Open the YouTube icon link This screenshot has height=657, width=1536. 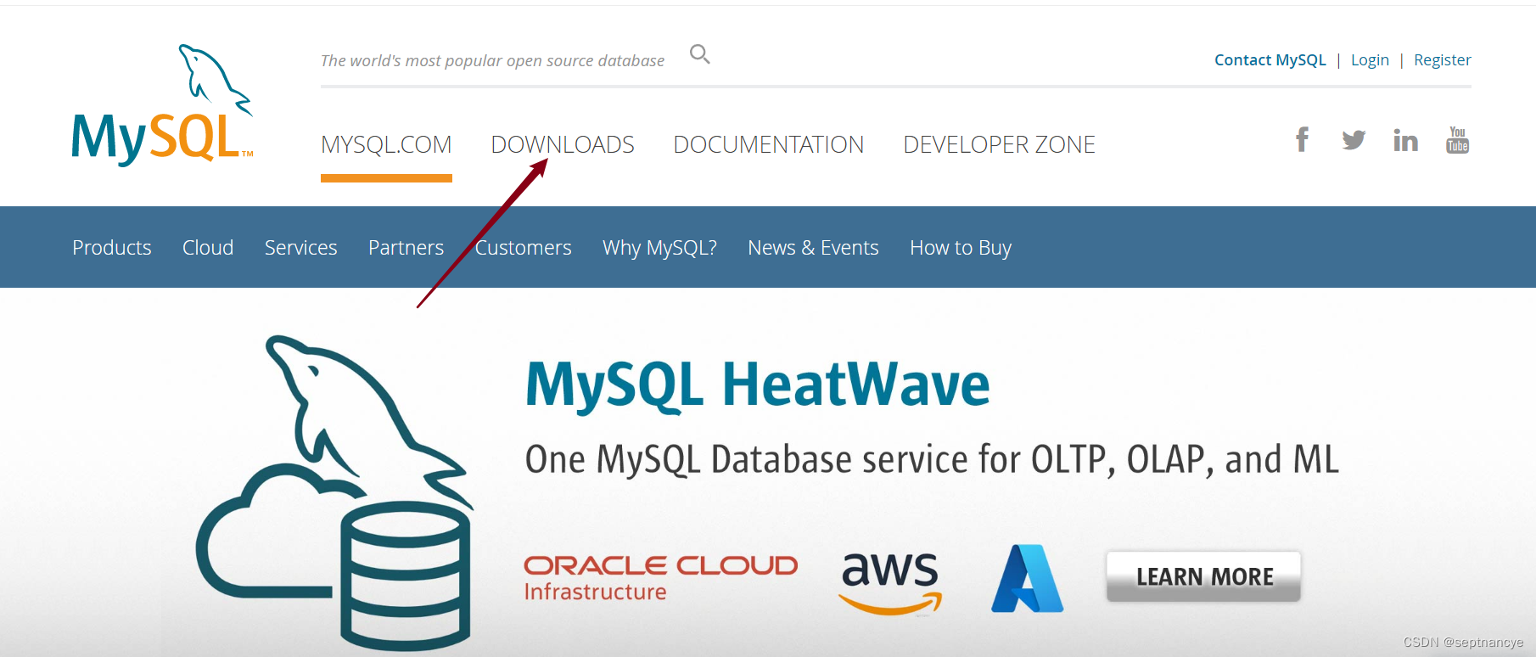(x=1457, y=139)
